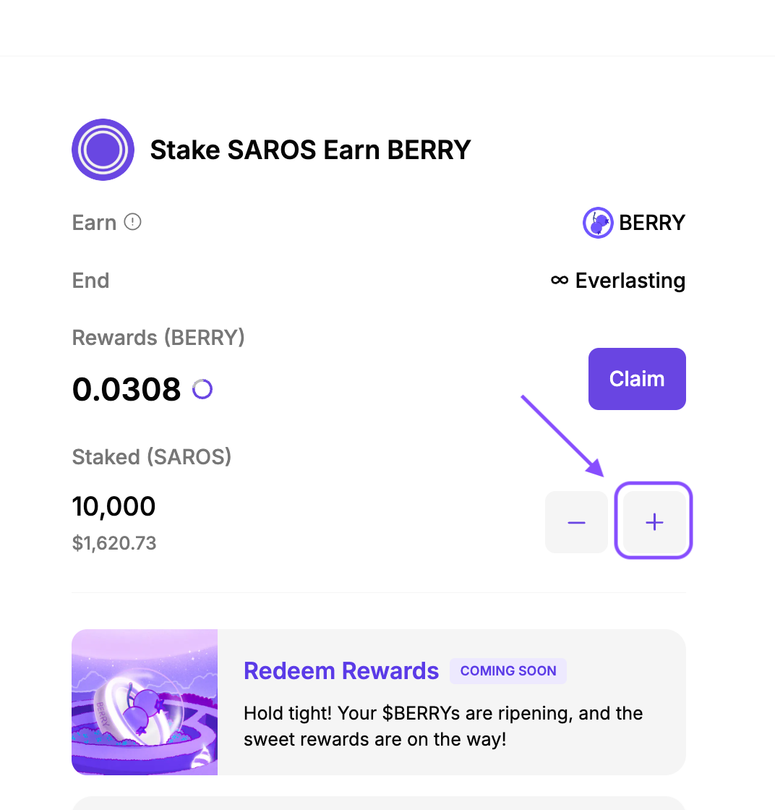The height and width of the screenshot is (810, 775).
Task: Select the 0.0308 rewards amount
Action: click(127, 390)
